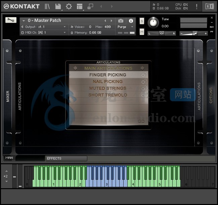Click the pan center icon
The image size is (218, 205).
(x=162, y=33)
